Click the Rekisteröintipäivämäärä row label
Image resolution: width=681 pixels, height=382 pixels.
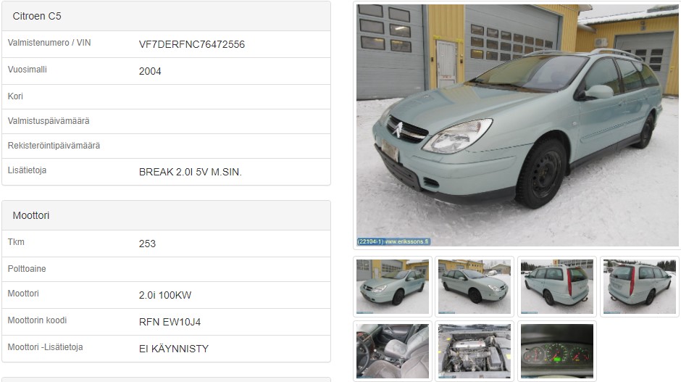pyautogui.click(x=54, y=146)
